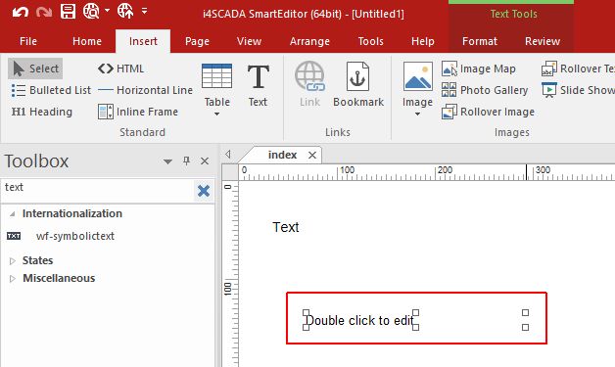Click the Text T icon in ribbon
The image size is (615, 367).
coord(259,77)
